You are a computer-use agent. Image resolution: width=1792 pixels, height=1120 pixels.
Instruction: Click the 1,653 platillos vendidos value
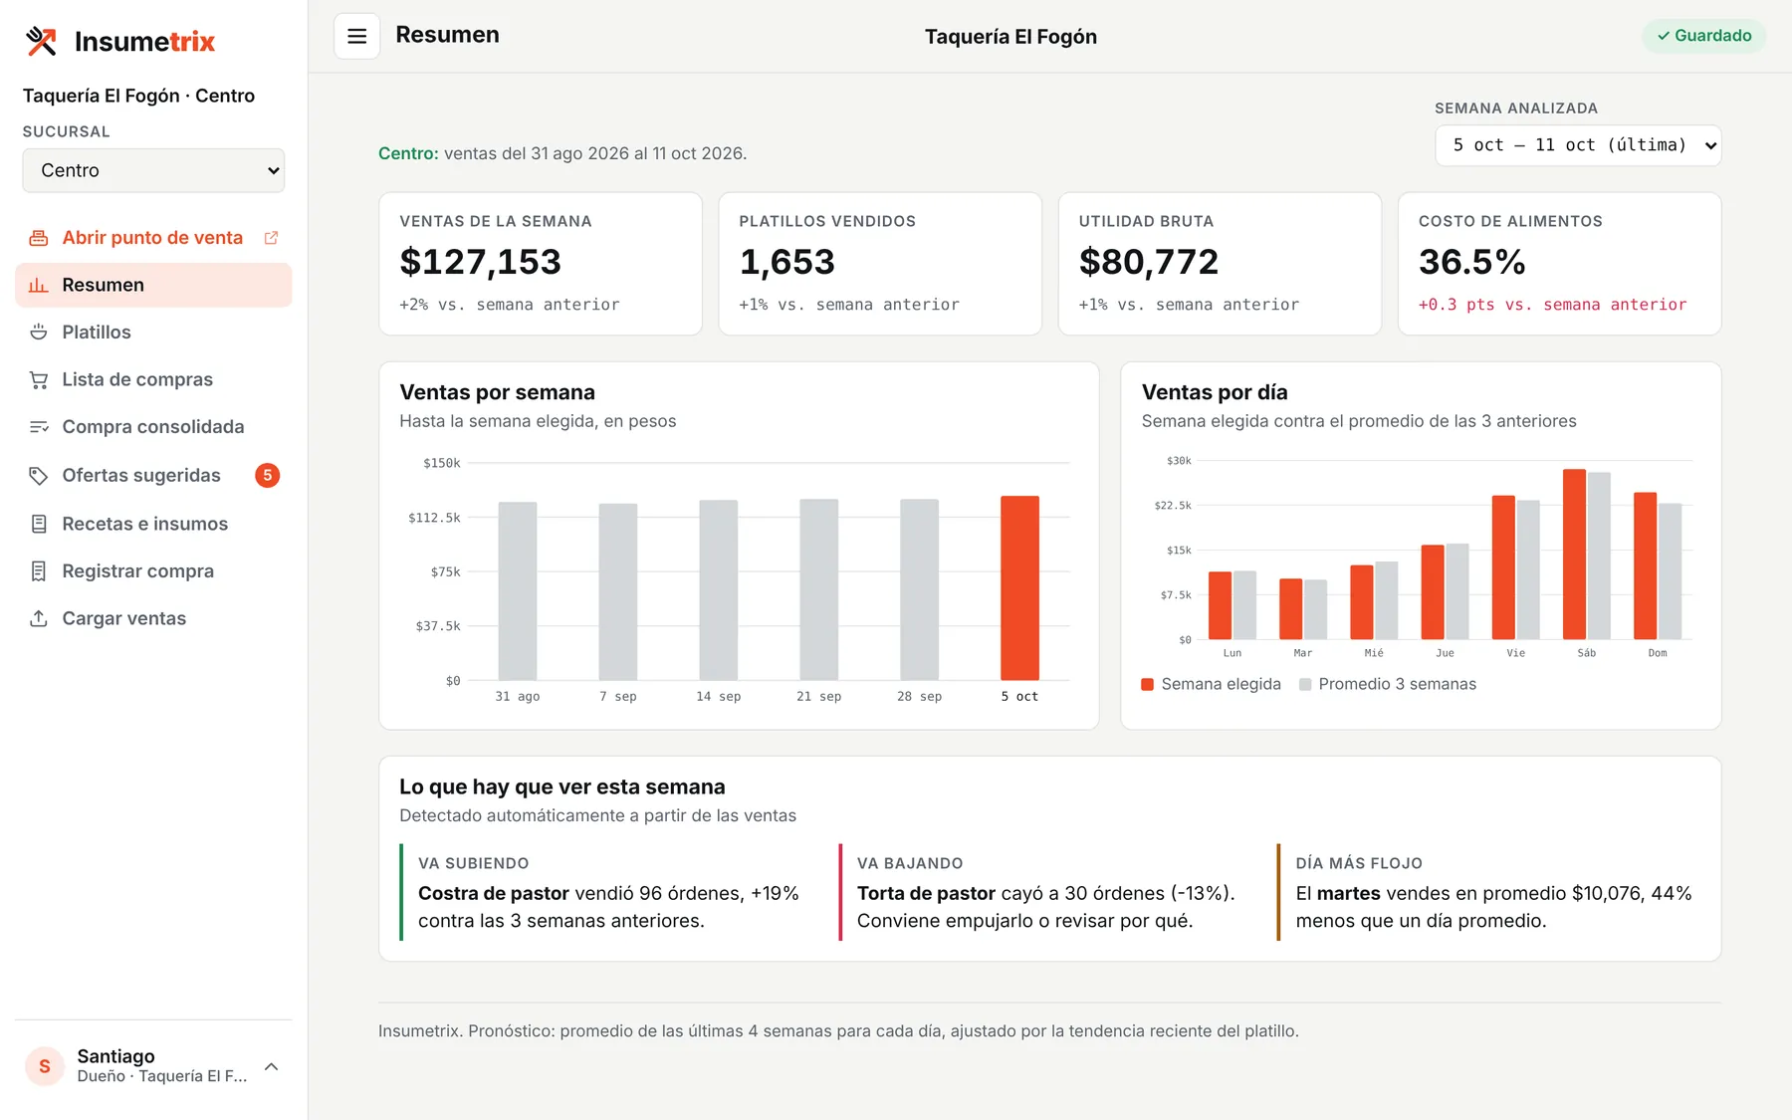787,262
